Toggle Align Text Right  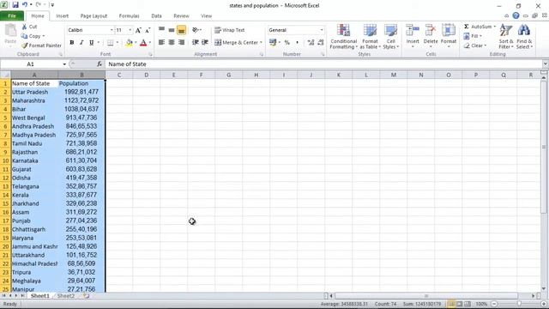pos(181,42)
